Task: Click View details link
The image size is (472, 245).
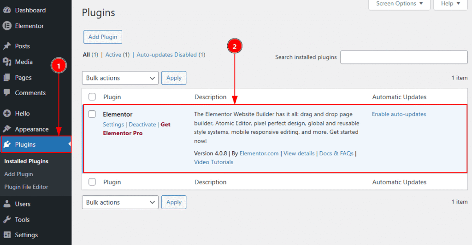Action: coord(299,153)
